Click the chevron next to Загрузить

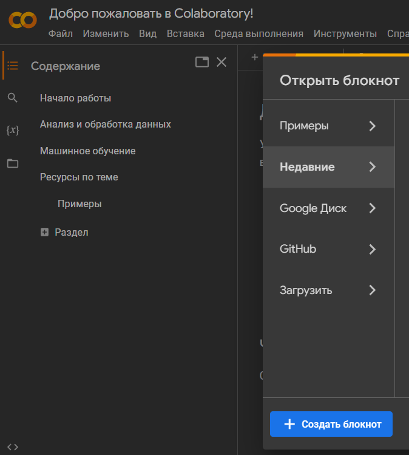point(373,290)
